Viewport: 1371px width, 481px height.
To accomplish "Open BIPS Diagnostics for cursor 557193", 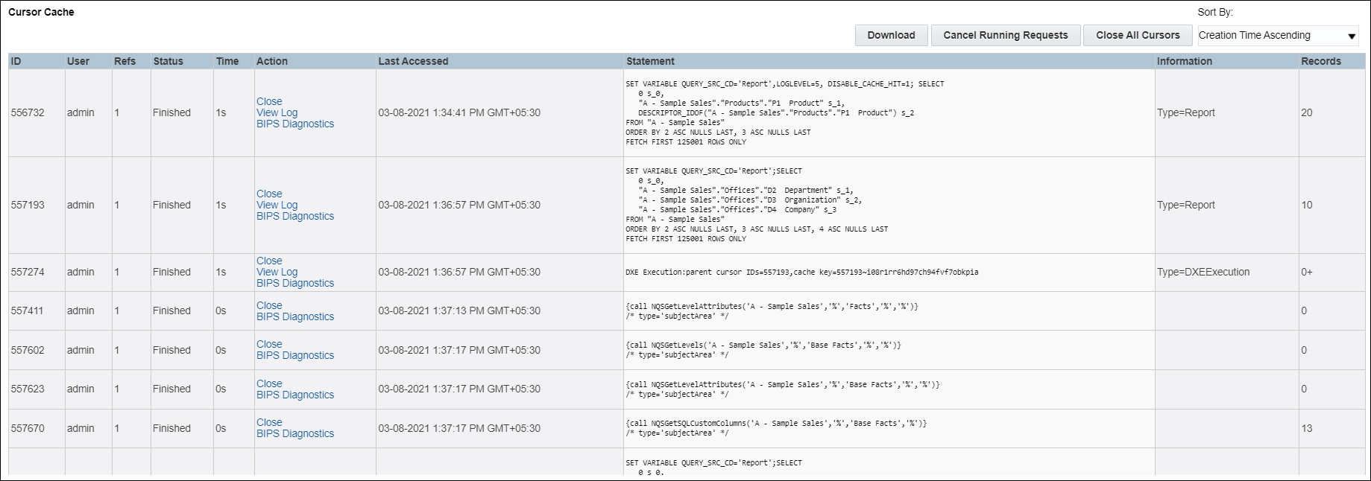I will point(295,216).
